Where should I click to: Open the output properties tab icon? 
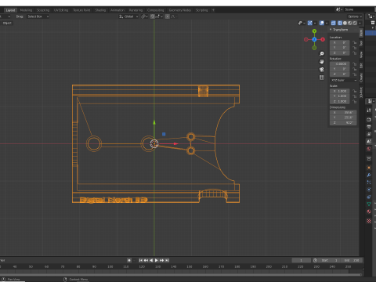(369, 127)
